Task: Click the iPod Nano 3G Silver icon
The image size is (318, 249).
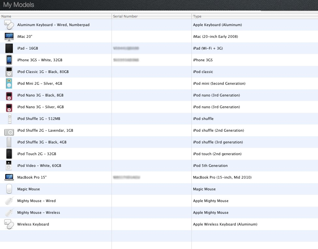Action: click(x=9, y=108)
